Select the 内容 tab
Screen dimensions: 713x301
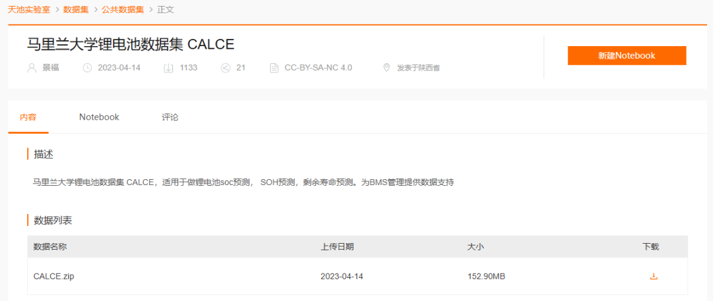coord(28,117)
